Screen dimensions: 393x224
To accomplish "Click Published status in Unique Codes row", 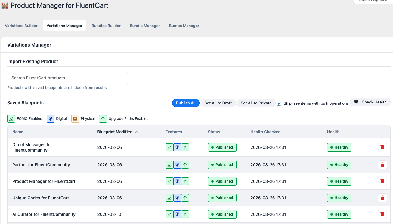I will coord(222,198).
